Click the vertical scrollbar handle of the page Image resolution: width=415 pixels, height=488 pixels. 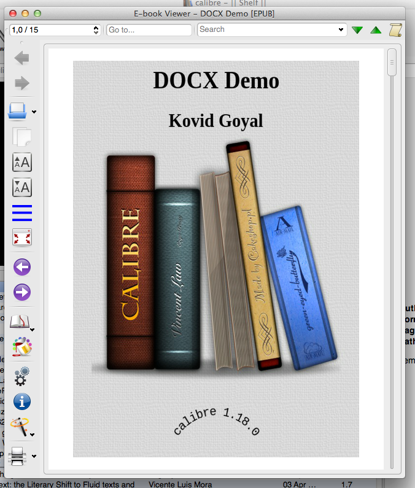[392, 62]
